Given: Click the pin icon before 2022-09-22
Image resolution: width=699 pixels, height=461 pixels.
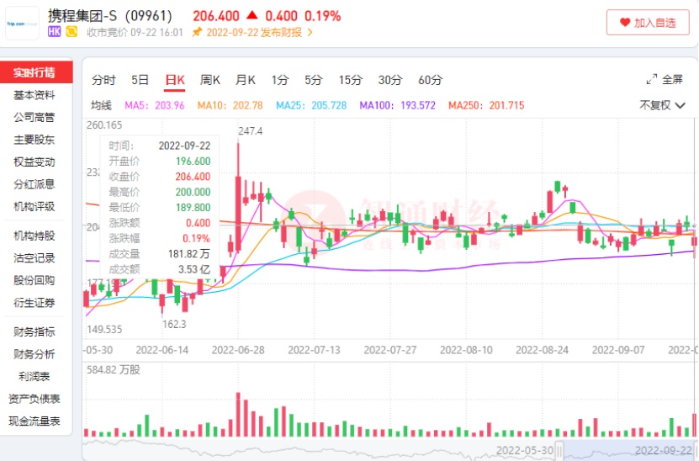Looking at the screenshot, I should 197,32.
